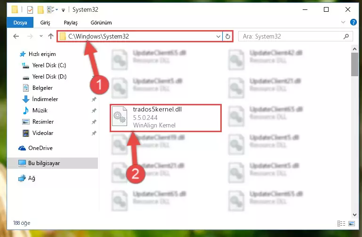Click the pin icon next to Resimler
Image resolution: width=362 pixels, height=237 pixels.
94,122
